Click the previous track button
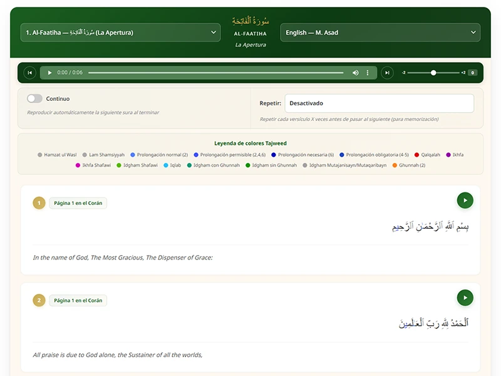Viewport: 501px width, 376px height. [x=29, y=73]
